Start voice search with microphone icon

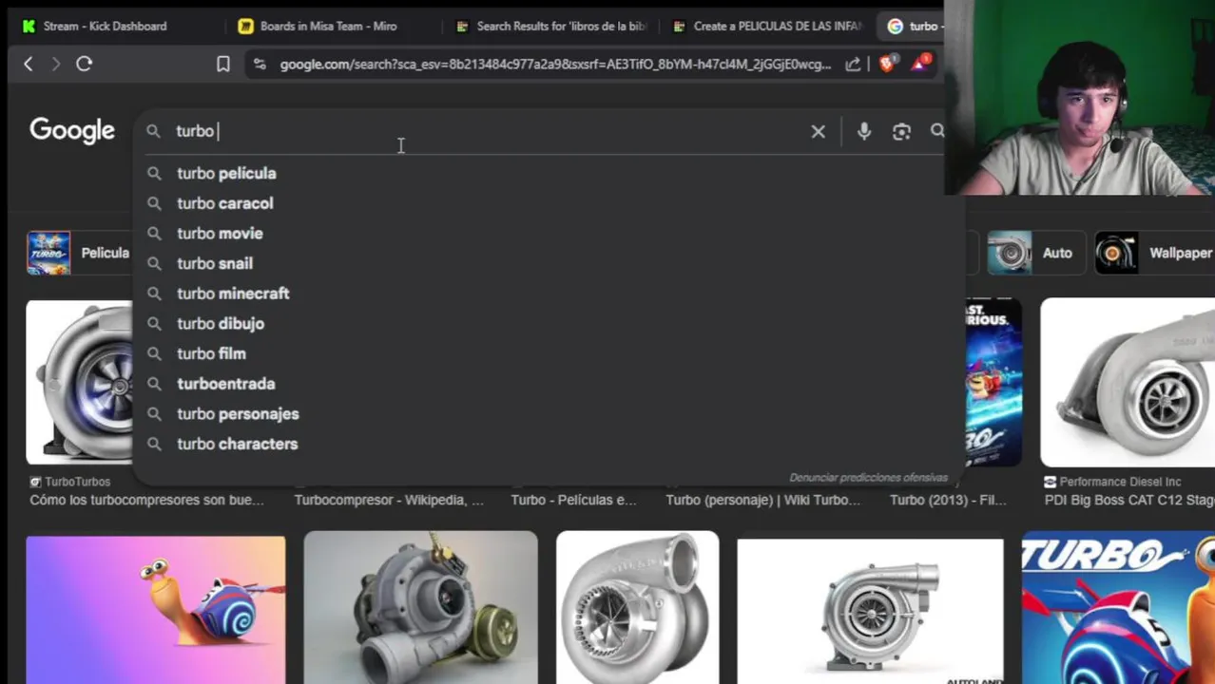[x=863, y=131]
